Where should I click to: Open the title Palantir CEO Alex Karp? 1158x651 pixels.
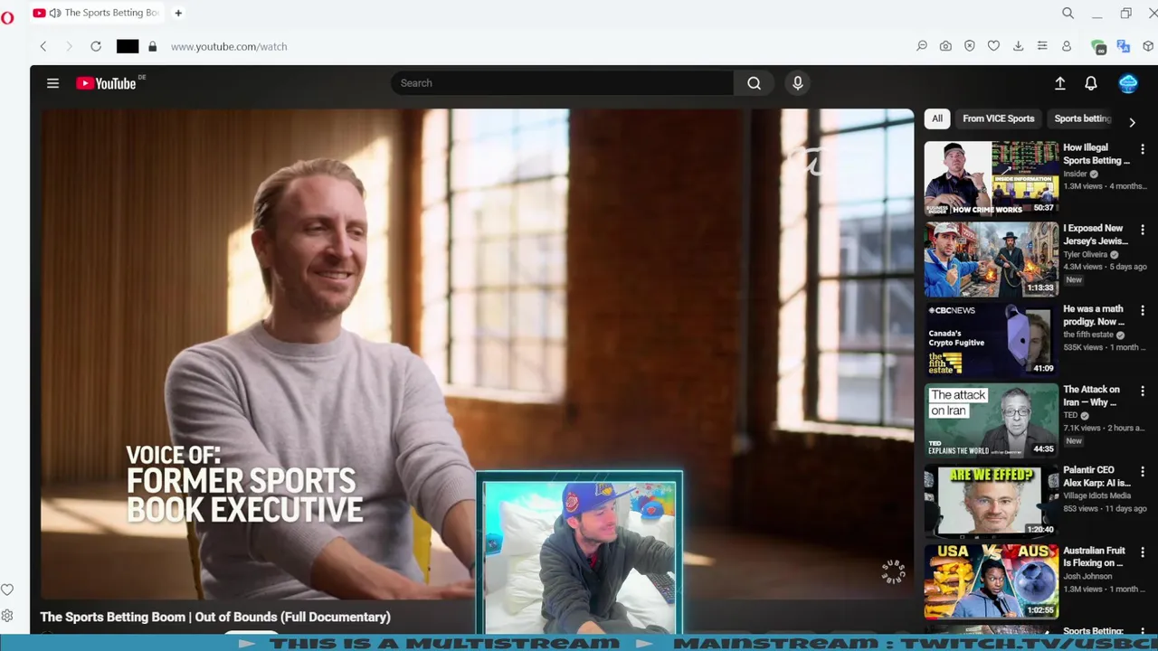[1096, 476]
